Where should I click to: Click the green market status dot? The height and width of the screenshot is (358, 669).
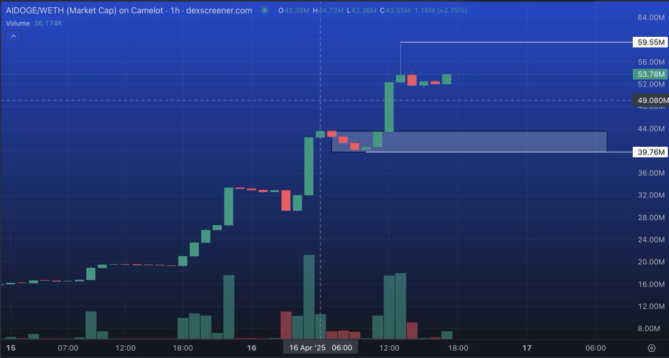(x=264, y=11)
